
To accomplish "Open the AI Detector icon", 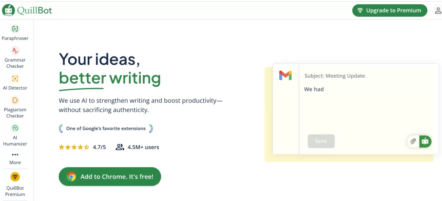I will 15,79.
